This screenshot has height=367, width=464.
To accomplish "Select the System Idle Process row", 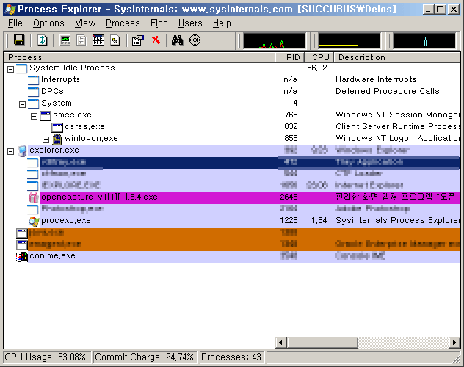I will [232, 68].
